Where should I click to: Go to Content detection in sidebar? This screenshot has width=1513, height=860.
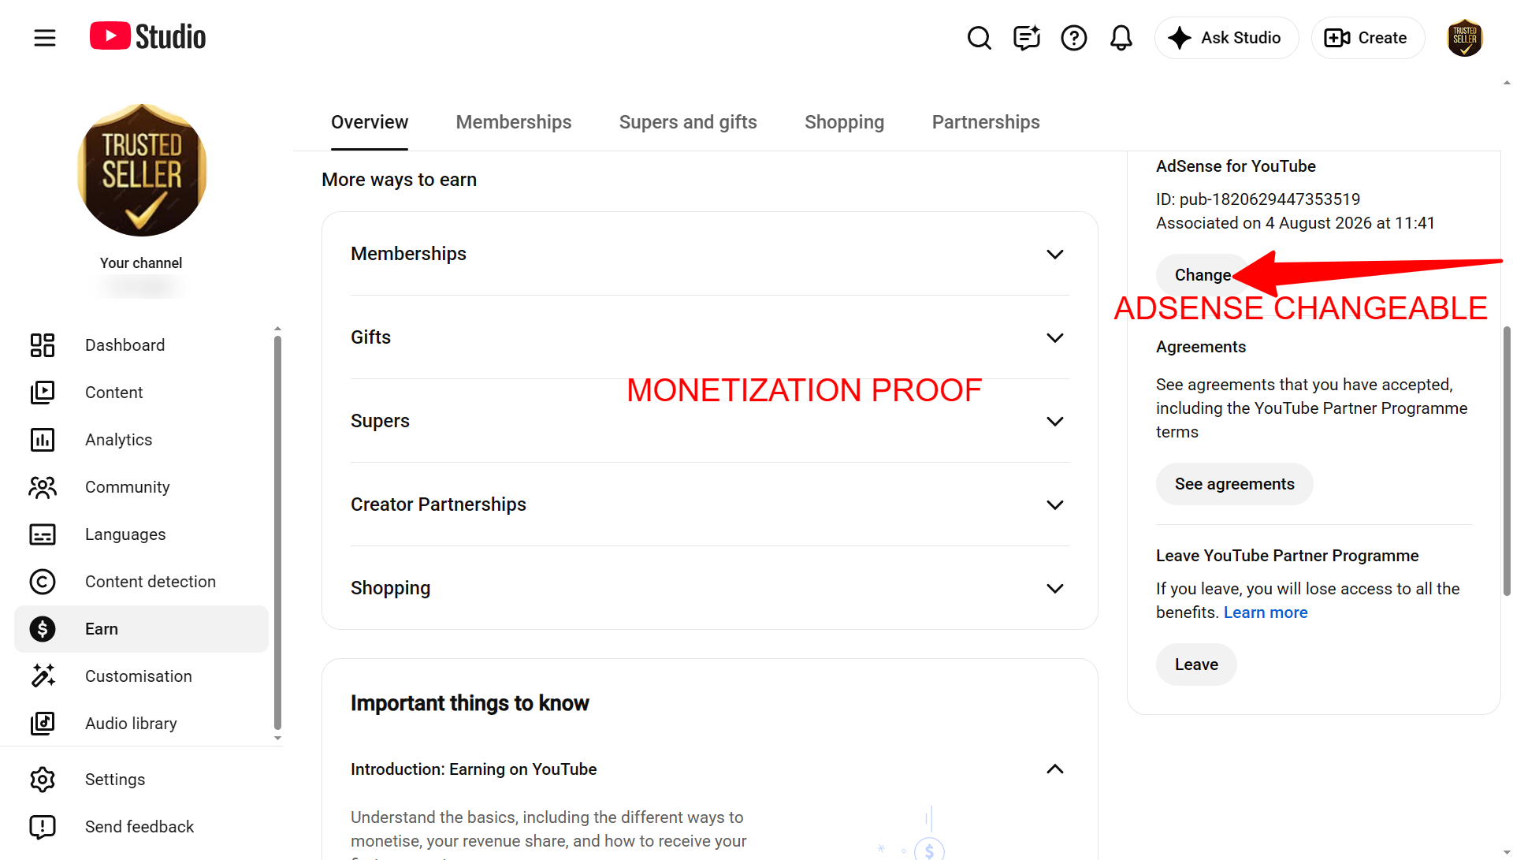click(141, 582)
